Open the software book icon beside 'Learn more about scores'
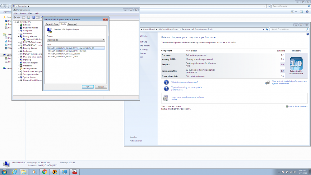This screenshot has height=175, width=311. tap(165, 98)
